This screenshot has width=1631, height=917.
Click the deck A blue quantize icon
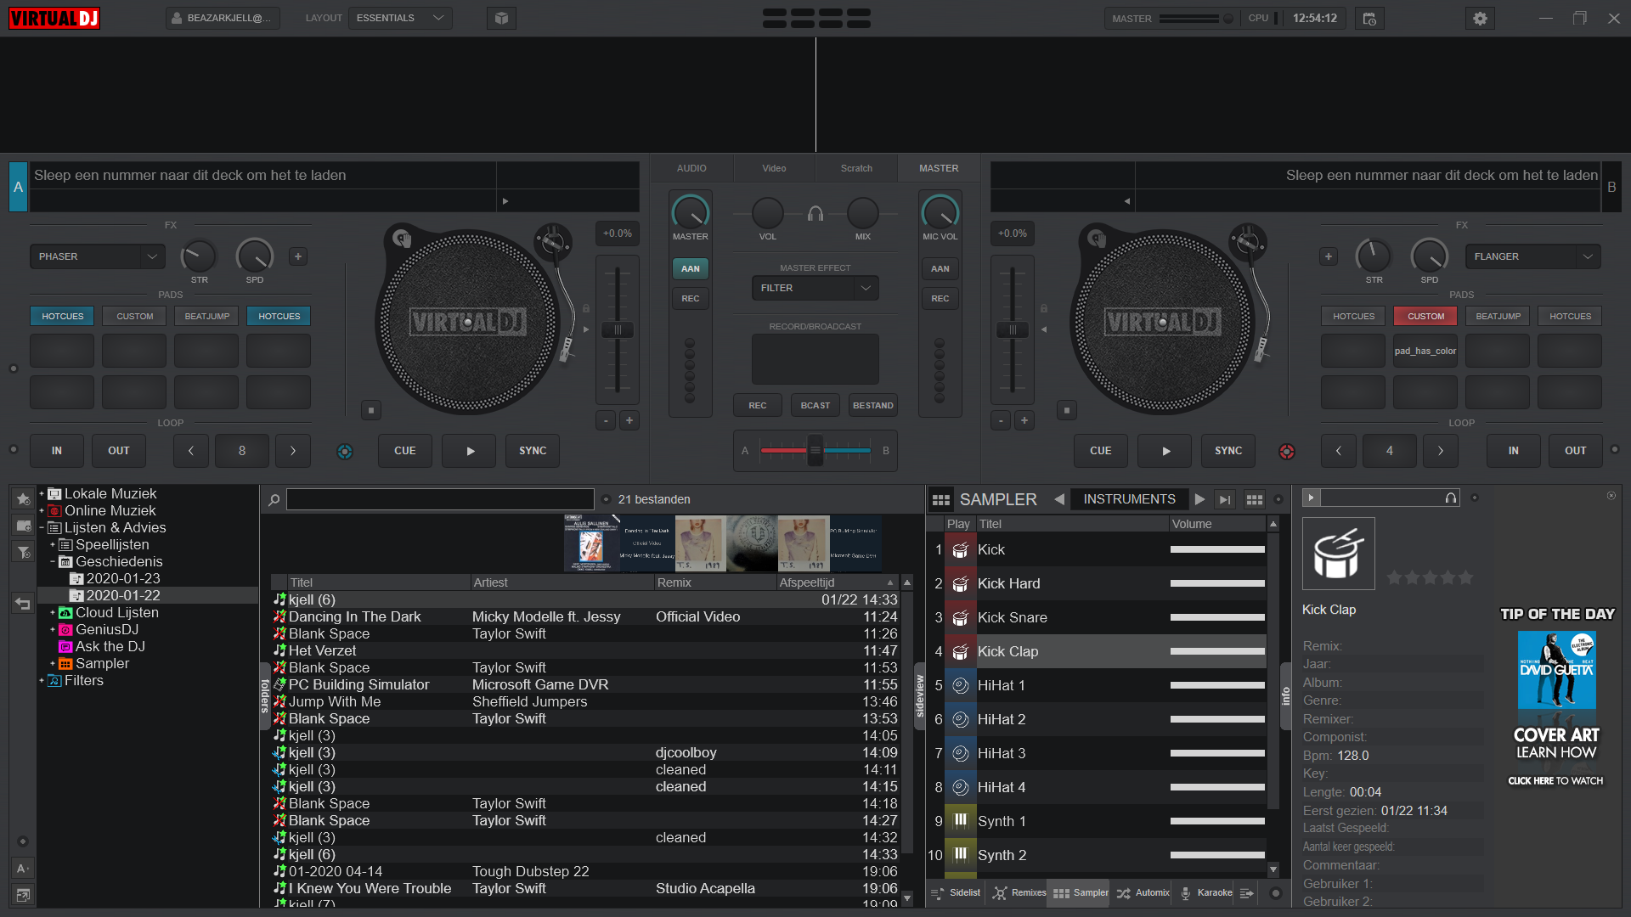(x=345, y=451)
